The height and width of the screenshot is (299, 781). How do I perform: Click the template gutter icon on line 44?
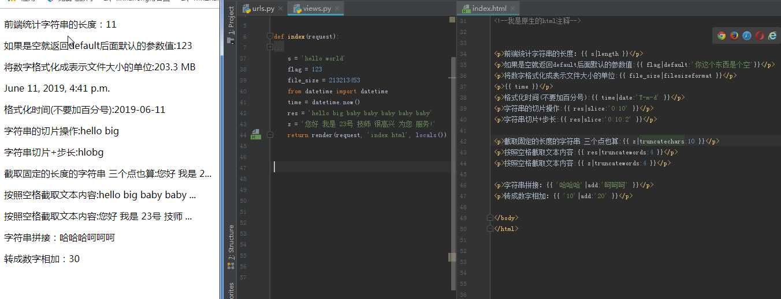(x=255, y=134)
